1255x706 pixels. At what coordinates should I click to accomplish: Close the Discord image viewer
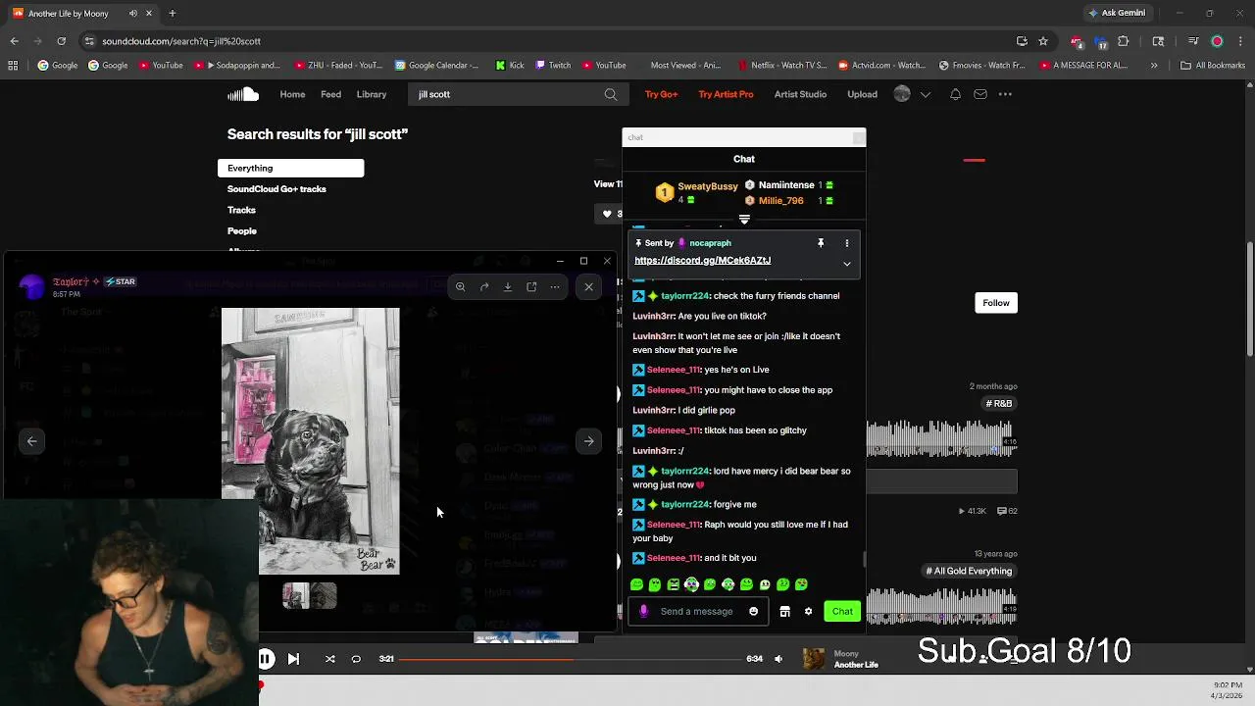(x=588, y=286)
